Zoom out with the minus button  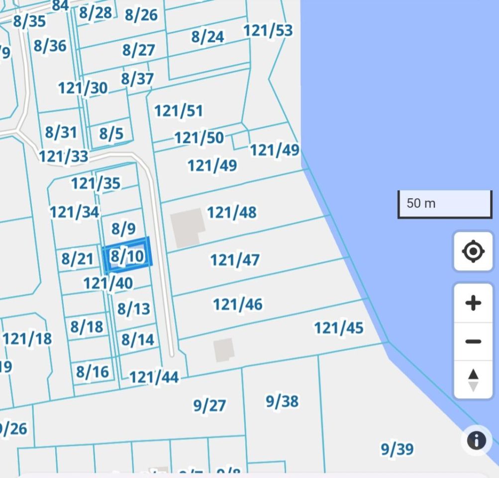[x=473, y=342]
